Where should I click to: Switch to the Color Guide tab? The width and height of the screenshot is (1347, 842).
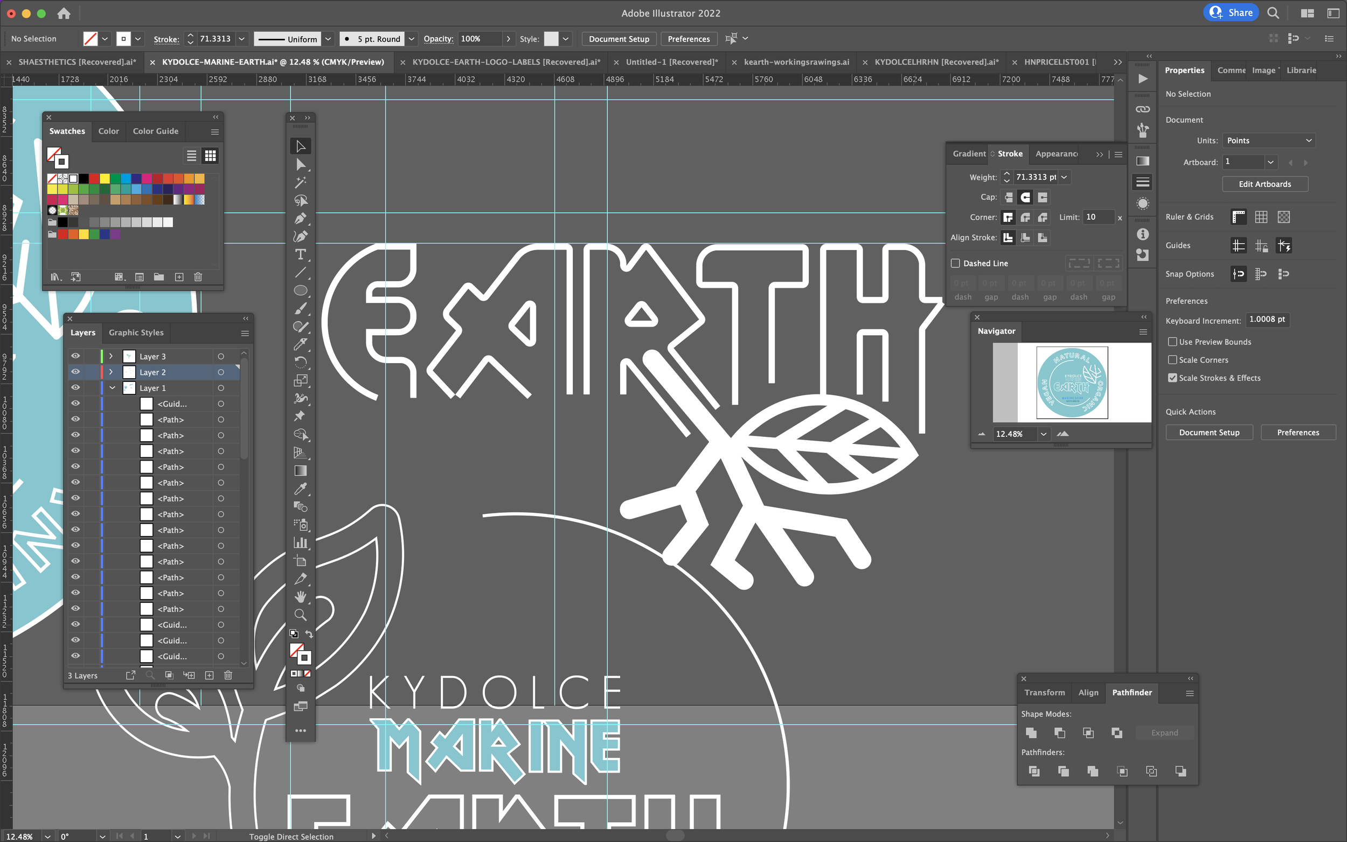point(155,131)
